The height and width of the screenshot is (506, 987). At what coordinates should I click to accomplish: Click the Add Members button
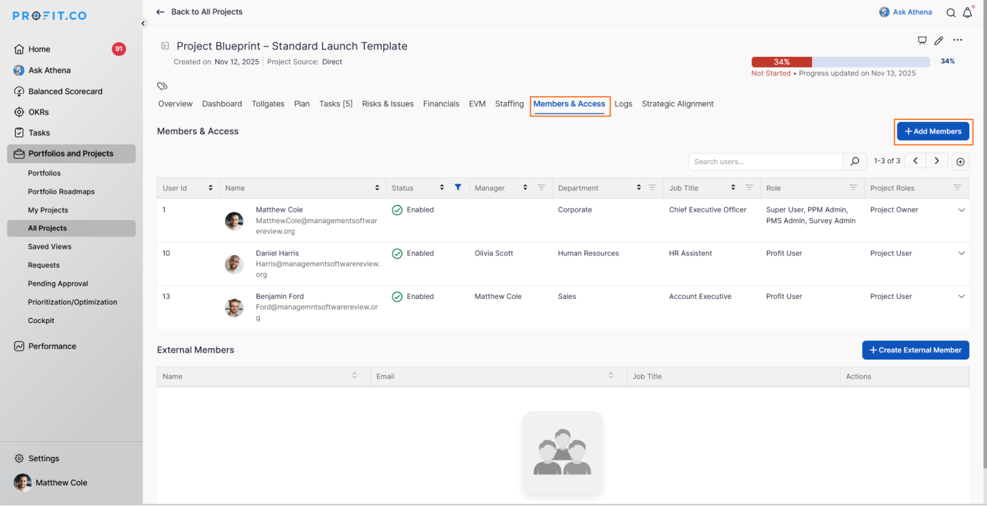933,131
